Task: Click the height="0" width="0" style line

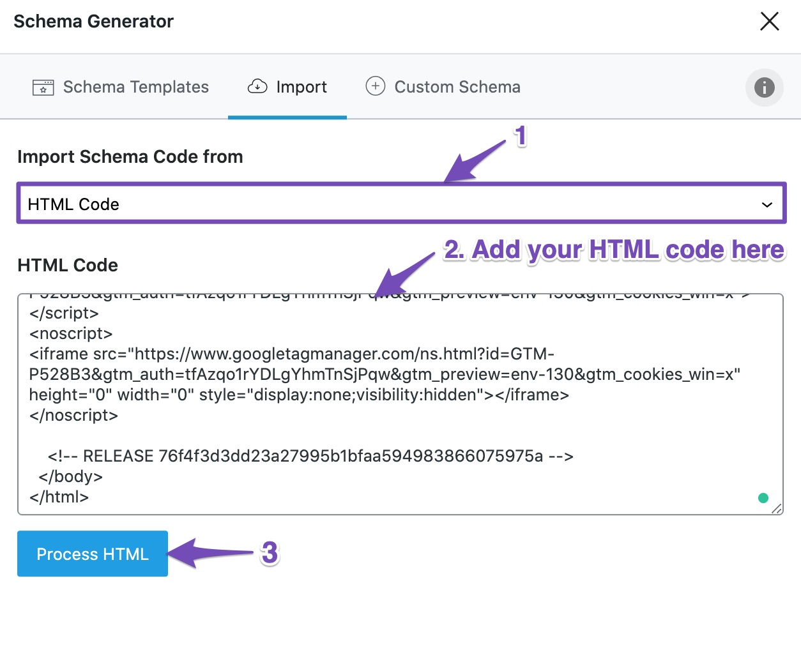Action: [x=299, y=395]
